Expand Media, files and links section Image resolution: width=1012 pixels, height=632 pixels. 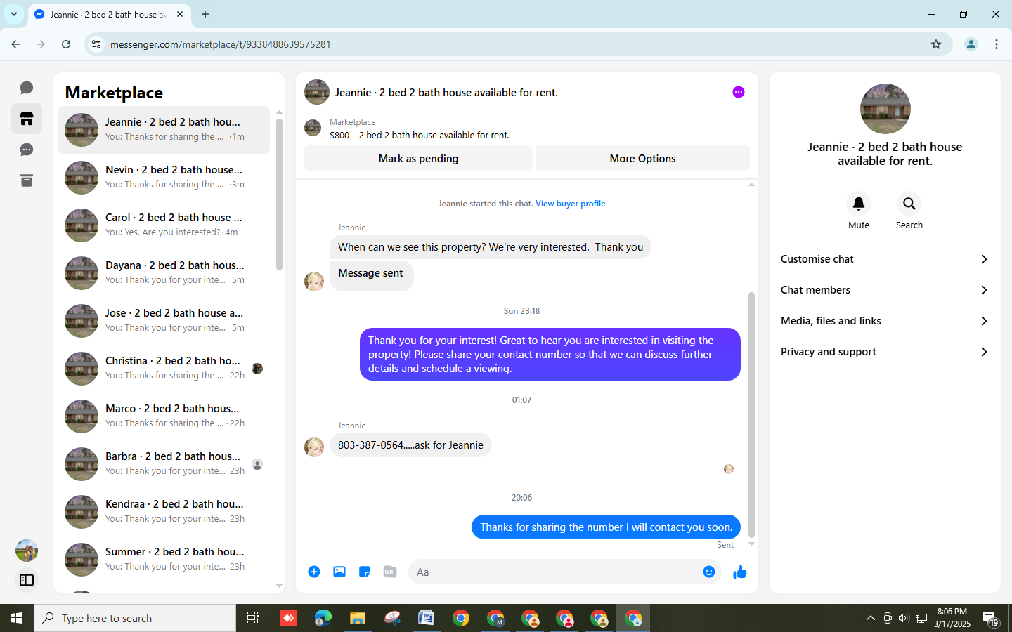[x=885, y=321]
